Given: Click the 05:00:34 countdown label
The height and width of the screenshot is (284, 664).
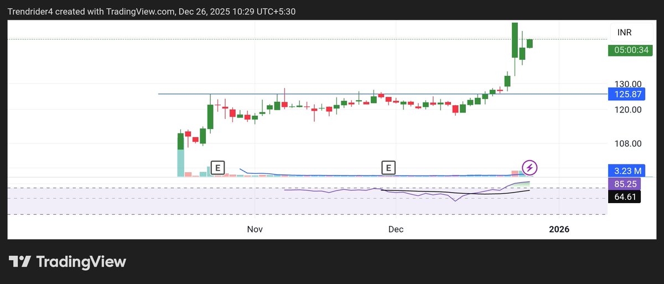Looking at the screenshot, I should (x=631, y=50).
